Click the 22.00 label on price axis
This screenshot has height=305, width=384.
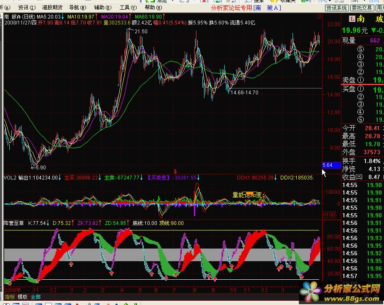point(333,24)
